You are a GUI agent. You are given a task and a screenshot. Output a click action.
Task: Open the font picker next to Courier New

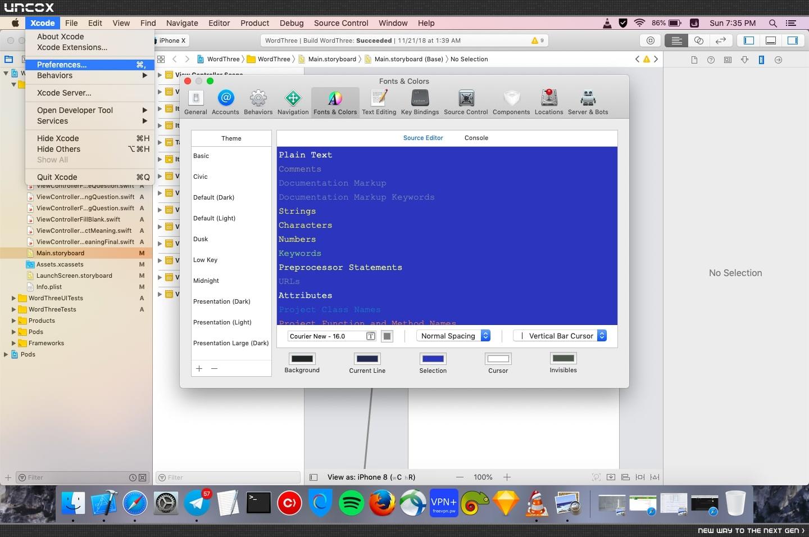371,336
